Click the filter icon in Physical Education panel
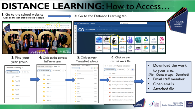The height and width of the screenshot is (109, 195). point(129,70)
